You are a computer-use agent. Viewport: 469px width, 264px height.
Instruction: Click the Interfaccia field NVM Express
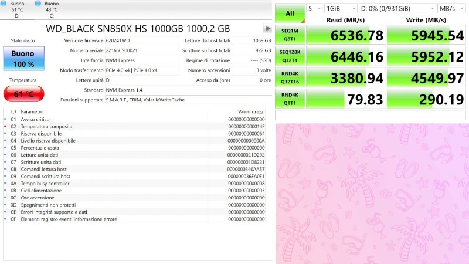click(142, 60)
